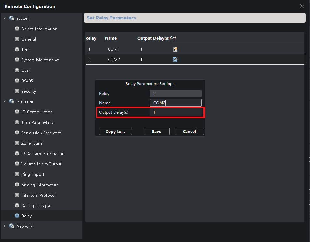Viewport: 310px width, 242px height.
Task: Click gear icon beside Device Information
Action: coord(17,29)
